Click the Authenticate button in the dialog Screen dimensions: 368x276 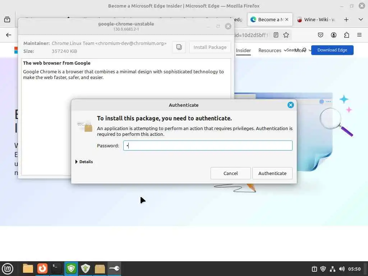[272, 173]
